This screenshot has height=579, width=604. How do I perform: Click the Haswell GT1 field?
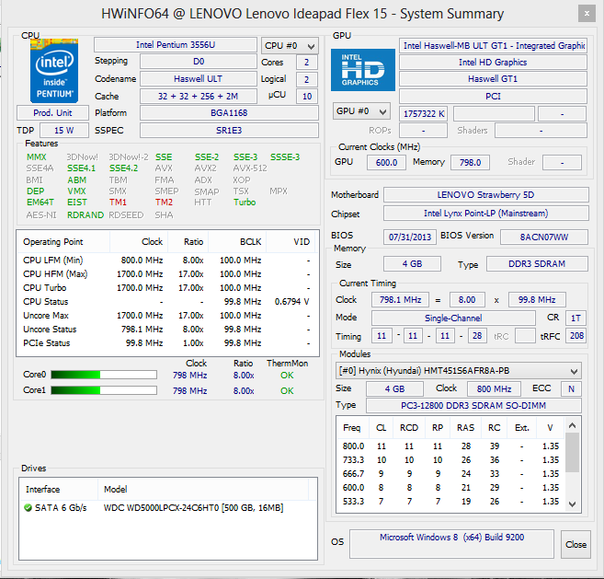[x=493, y=79]
